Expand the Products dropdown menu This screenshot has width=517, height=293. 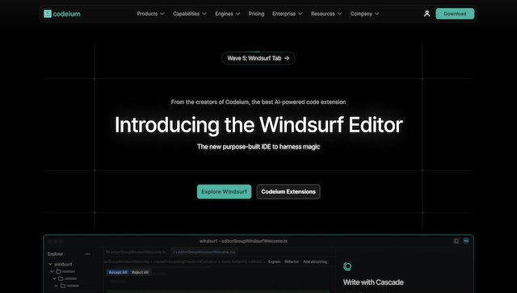(150, 14)
